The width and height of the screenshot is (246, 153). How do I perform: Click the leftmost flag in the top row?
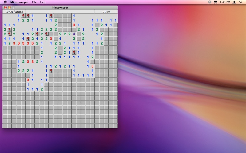click(x=23, y=16)
